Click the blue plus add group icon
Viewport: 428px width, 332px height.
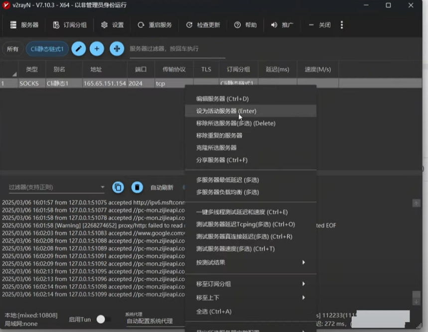coord(97,48)
